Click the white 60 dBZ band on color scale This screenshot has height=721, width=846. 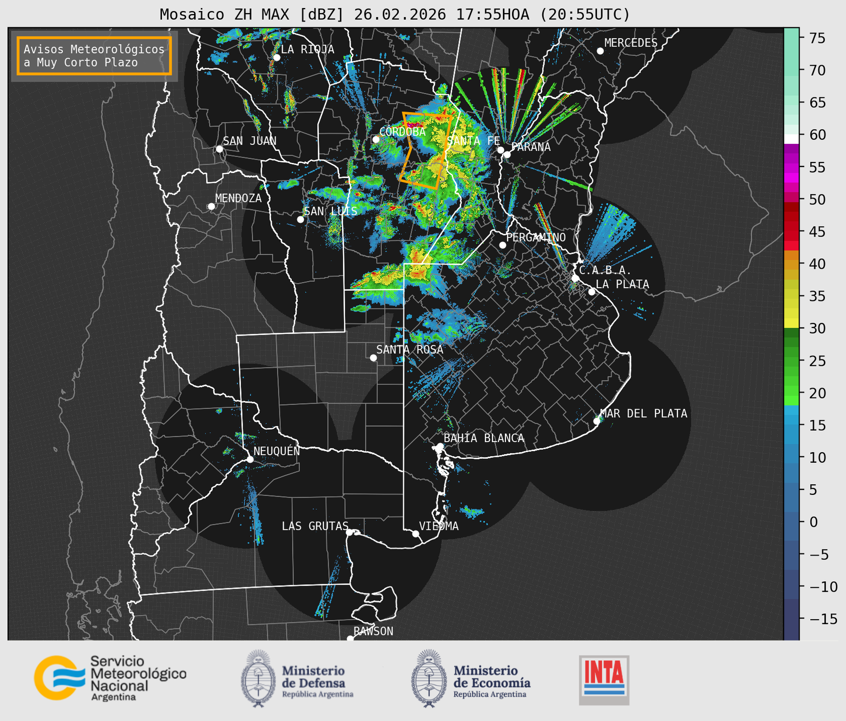pos(791,138)
